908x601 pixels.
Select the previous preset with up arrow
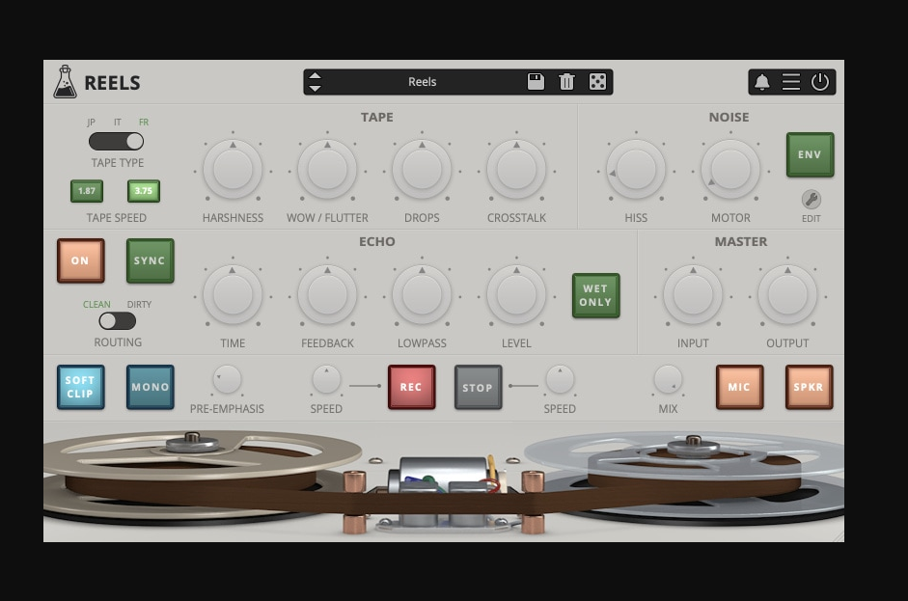315,75
